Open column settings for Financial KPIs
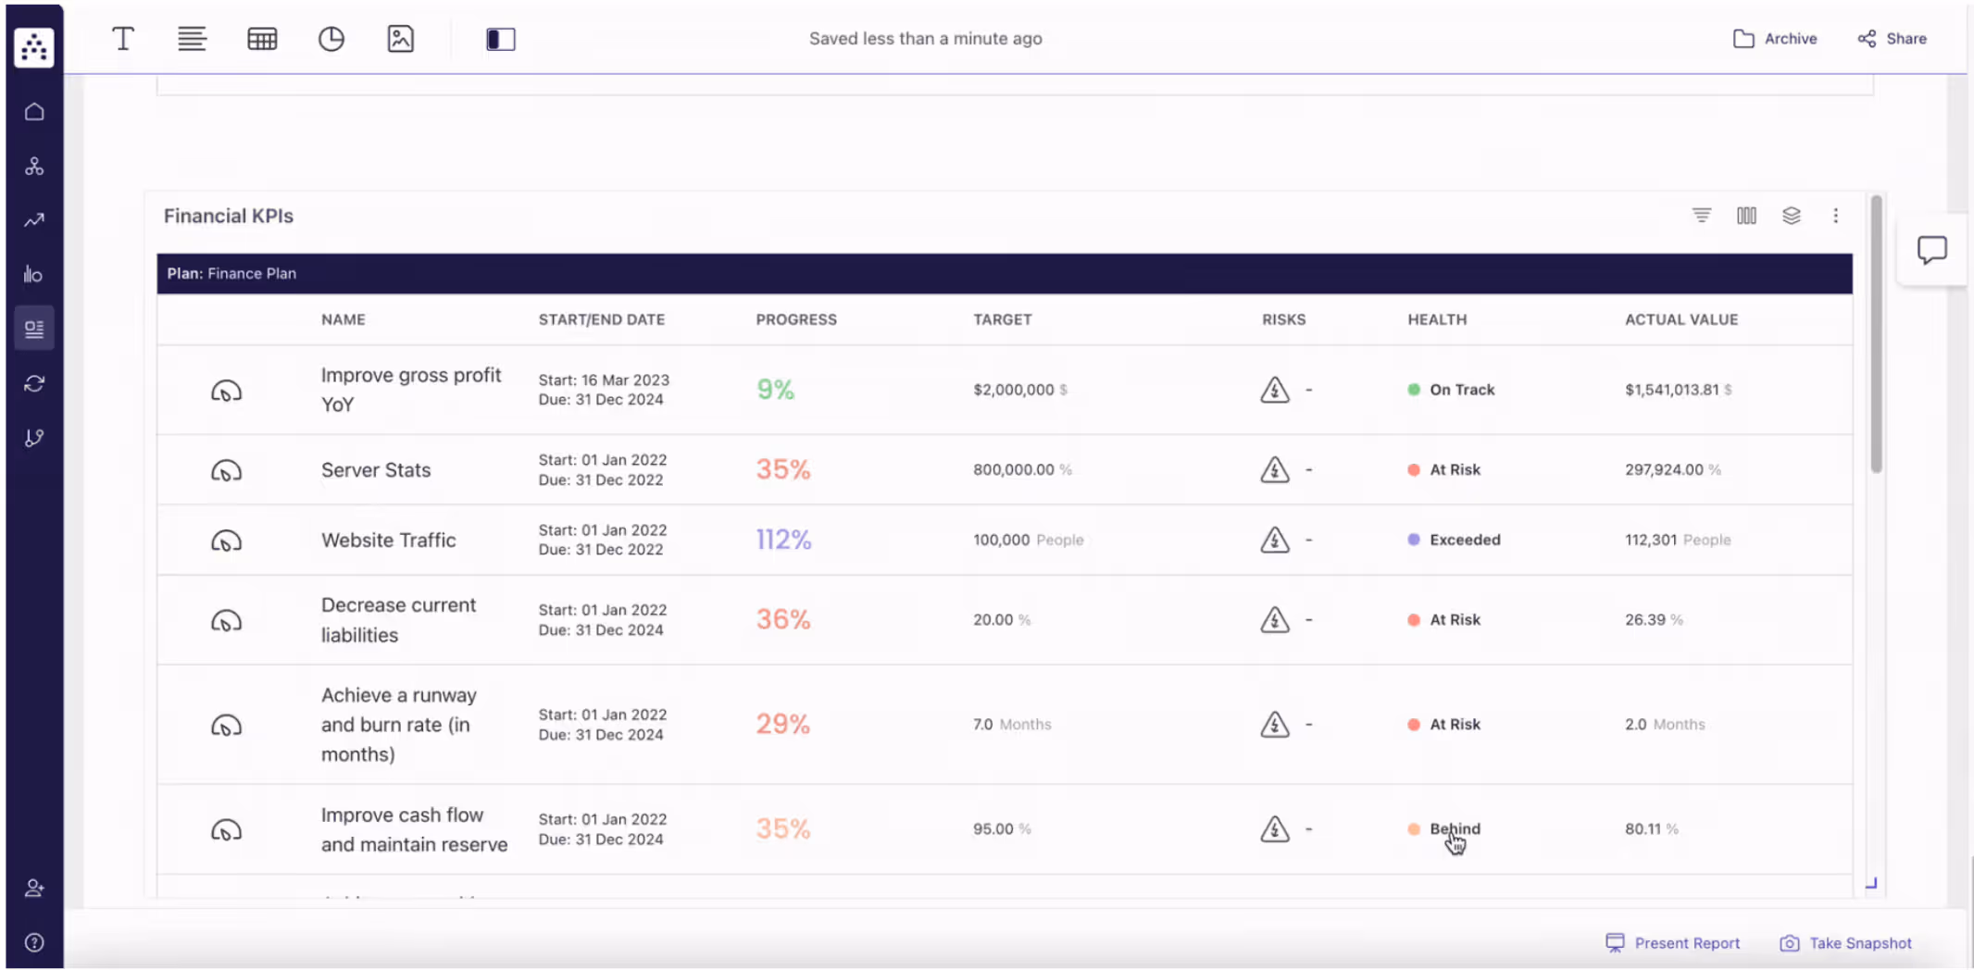Viewport: 1974px width, 970px height. pos(1746,215)
